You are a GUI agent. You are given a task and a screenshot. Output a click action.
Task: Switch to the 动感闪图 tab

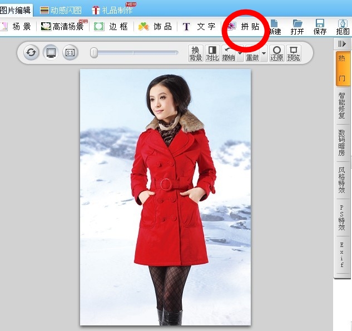tap(61, 11)
